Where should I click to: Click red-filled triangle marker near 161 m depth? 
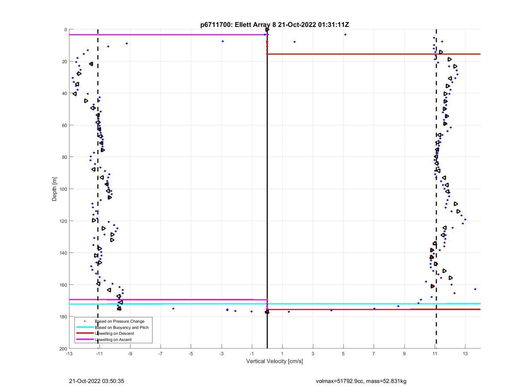(433, 287)
